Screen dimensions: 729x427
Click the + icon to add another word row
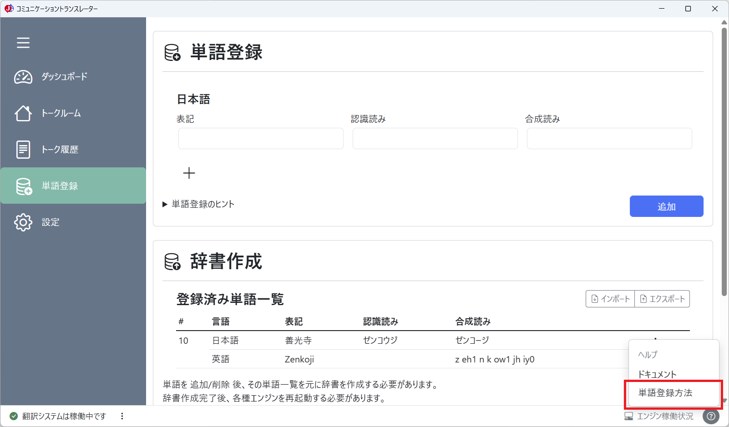pyautogui.click(x=189, y=173)
